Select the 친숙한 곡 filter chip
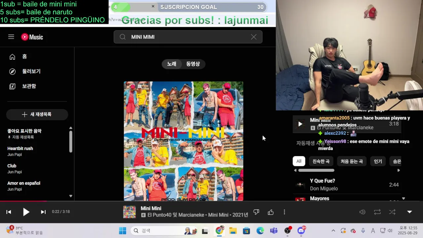 pyautogui.click(x=321, y=161)
